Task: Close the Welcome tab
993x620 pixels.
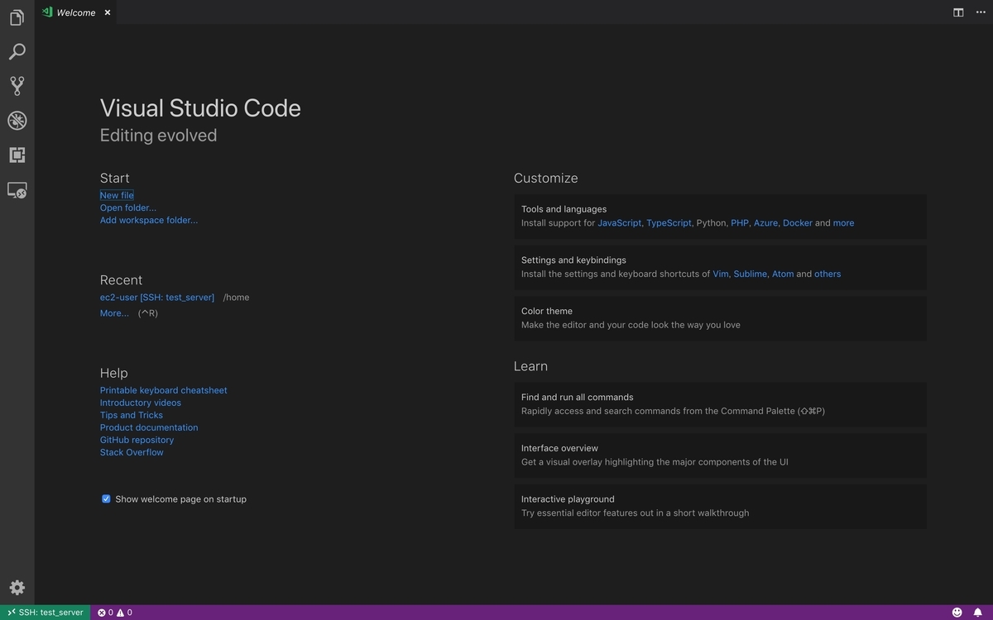Action: [x=107, y=12]
